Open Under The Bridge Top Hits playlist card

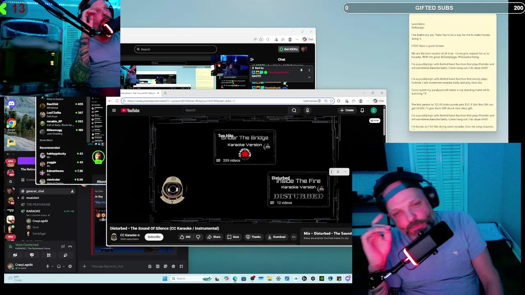pyautogui.click(x=245, y=147)
